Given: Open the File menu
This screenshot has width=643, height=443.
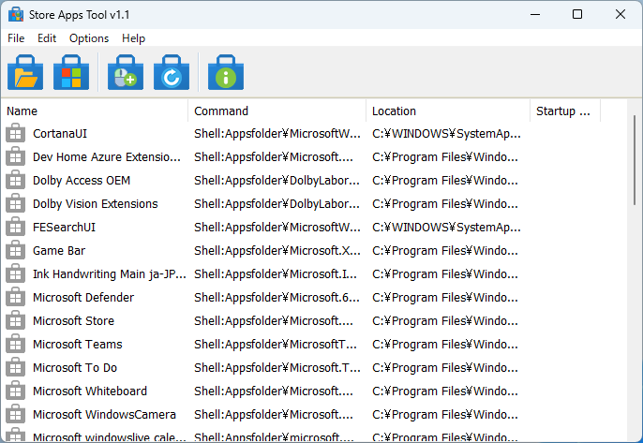Looking at the screenshot, I should click(x=16, y=38).
